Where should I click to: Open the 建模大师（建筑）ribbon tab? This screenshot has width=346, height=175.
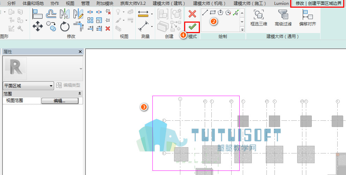tap(169, 3)
